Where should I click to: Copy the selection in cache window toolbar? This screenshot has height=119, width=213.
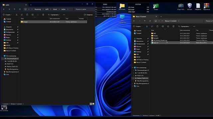[x=22, y=15]
